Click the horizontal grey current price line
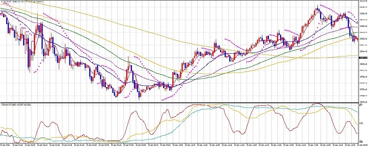 (x=179, y=58)
